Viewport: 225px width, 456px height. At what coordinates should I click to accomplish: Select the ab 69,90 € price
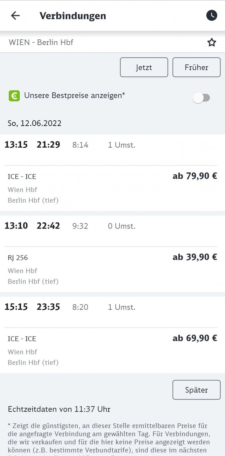click(195, 338)
